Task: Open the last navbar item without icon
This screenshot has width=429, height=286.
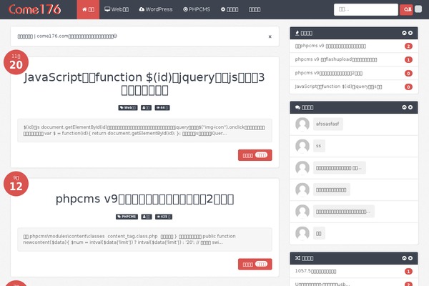Action: [x=255, y=9]
